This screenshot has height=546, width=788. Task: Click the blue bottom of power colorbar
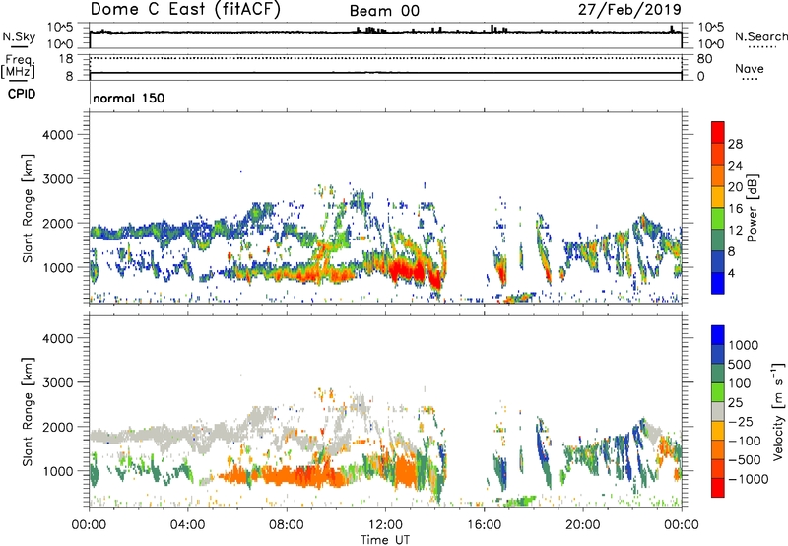click(718, 283)
